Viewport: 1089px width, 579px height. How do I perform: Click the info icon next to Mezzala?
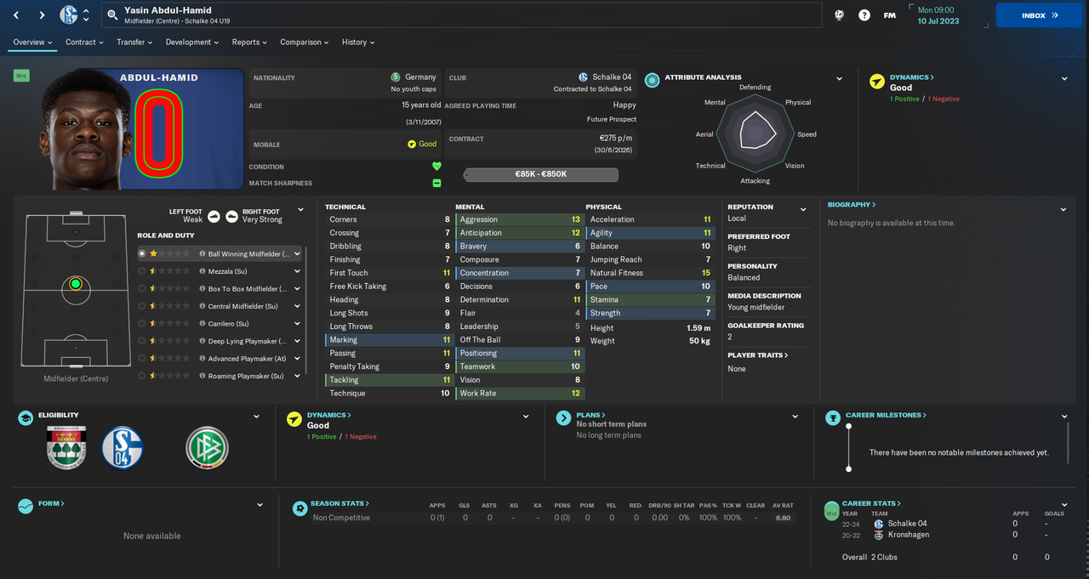coord(202,271)
